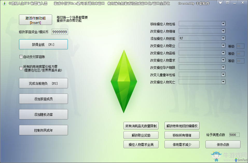
Task: Click the satisfaction points field showing 5000
Action: [x=234, y=135]
